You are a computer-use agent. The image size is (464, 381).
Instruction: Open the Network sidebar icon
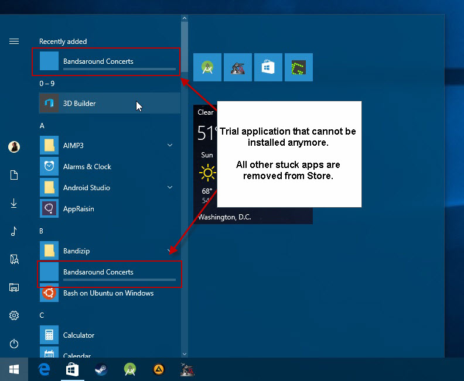pyautogui.click(x=14, y=259)
